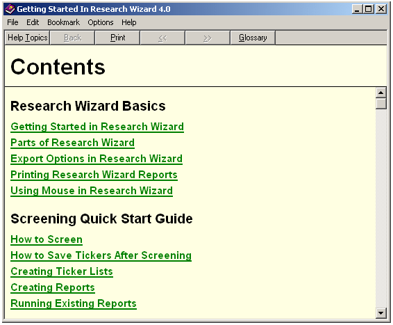393x325 pixels.
Task: Minimize the help window
Action: click(x=357, y=9)
